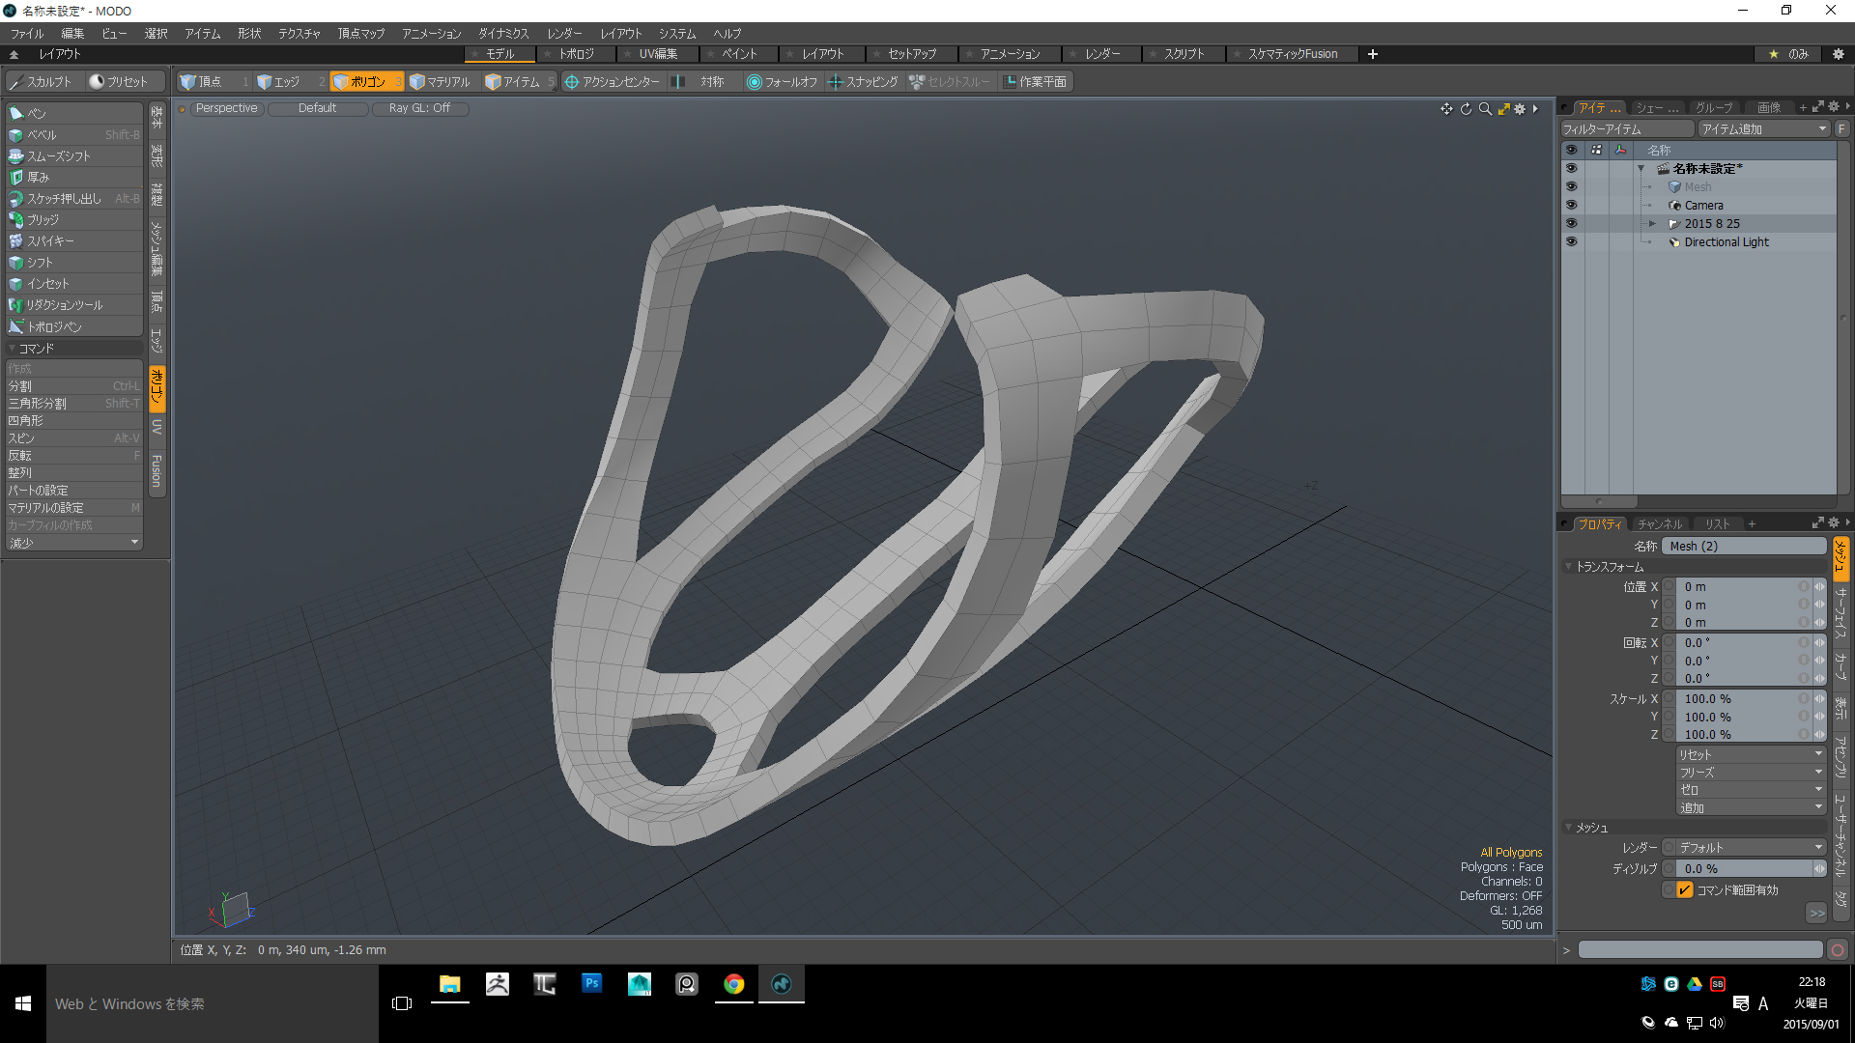The image size is (1855, 1043).
Task: Switch to the ペイント layout tab
Action: (x=739, y=54)
